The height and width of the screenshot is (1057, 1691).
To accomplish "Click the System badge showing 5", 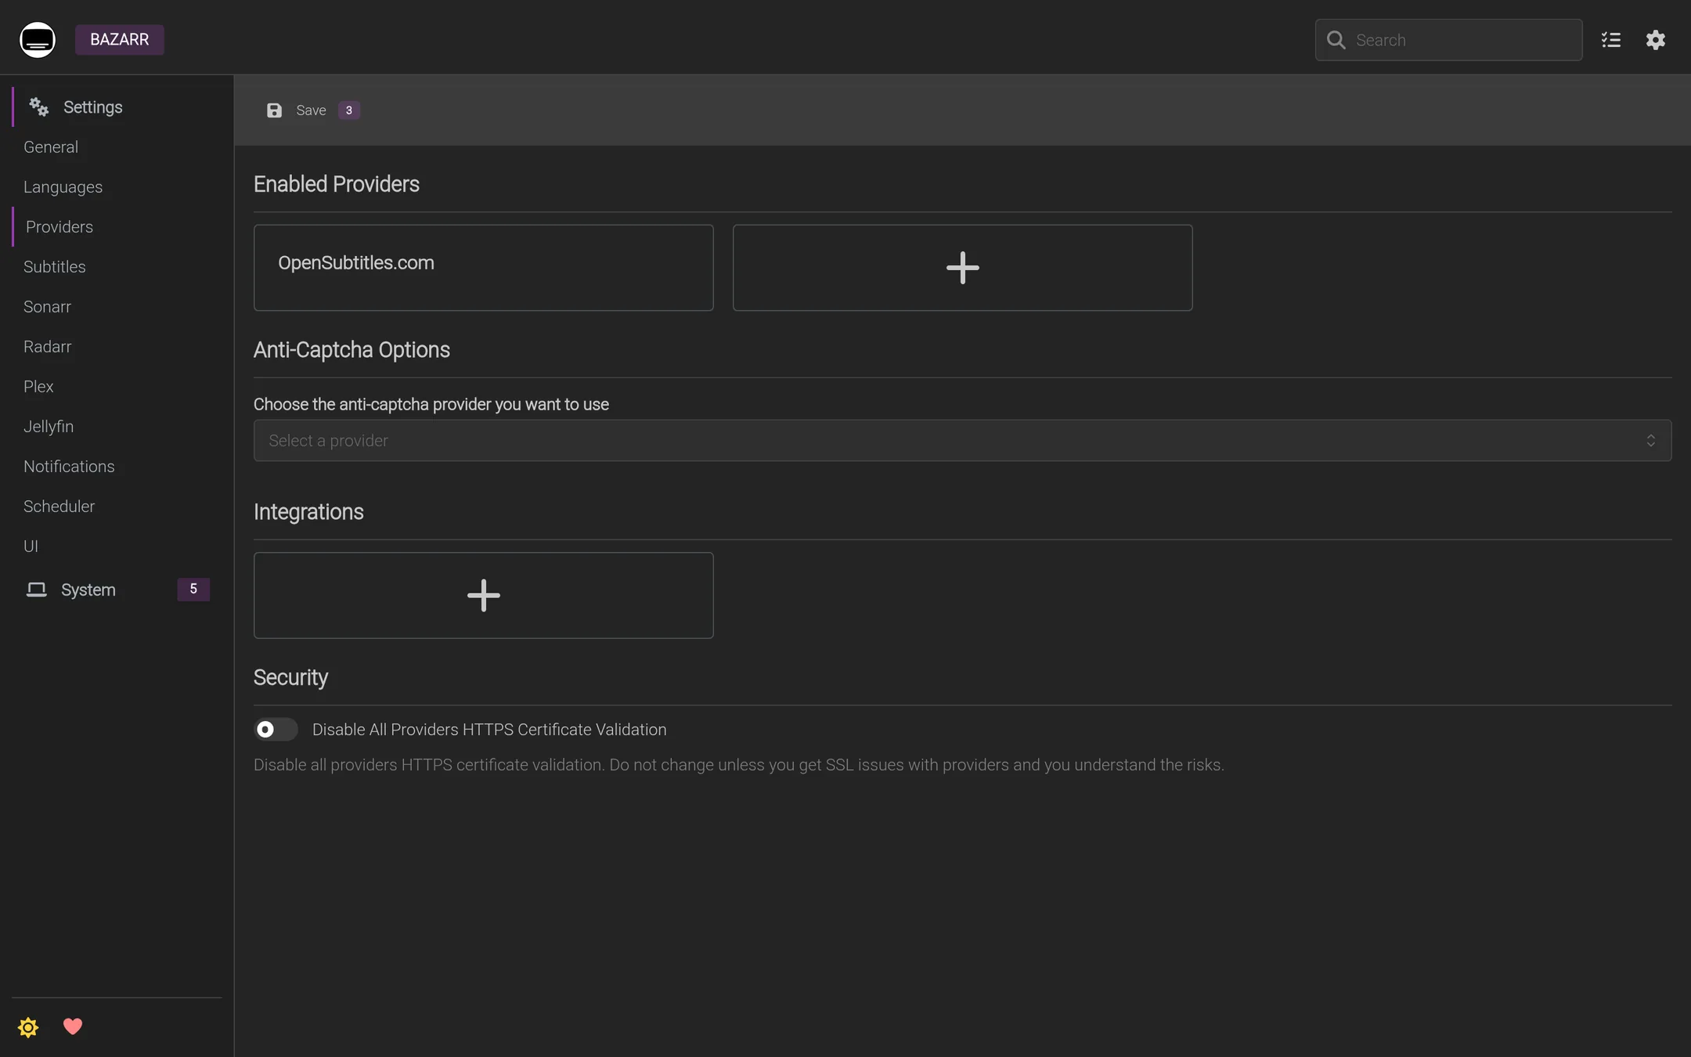I will click(193, 589).
